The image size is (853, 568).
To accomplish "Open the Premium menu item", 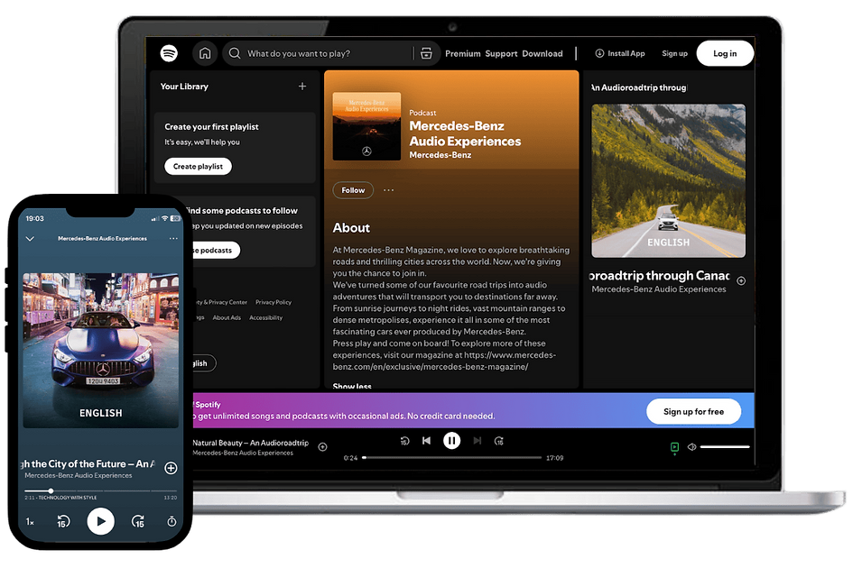I will point(463,54).
